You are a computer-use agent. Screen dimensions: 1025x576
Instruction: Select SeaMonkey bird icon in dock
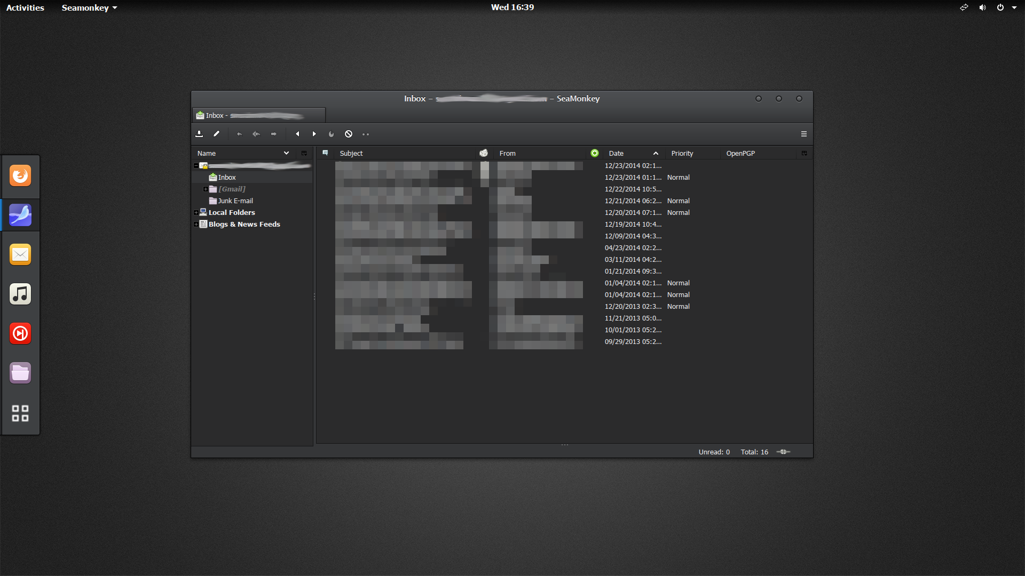[x=20, y=215]
